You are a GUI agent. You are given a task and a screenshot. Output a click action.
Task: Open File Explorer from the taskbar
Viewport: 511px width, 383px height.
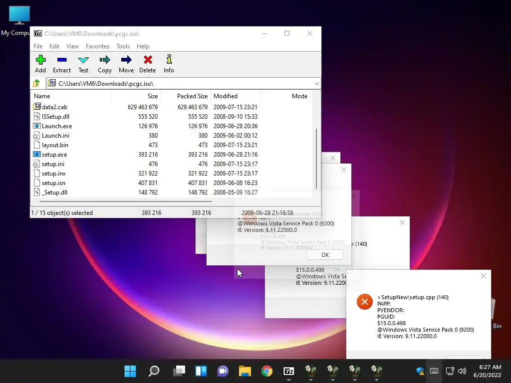pyautogui.click(x=245, y=371)
